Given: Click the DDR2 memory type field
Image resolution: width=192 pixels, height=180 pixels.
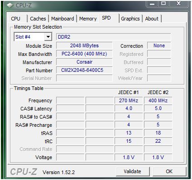Looking at the screenshot, I should pos(114,37).
